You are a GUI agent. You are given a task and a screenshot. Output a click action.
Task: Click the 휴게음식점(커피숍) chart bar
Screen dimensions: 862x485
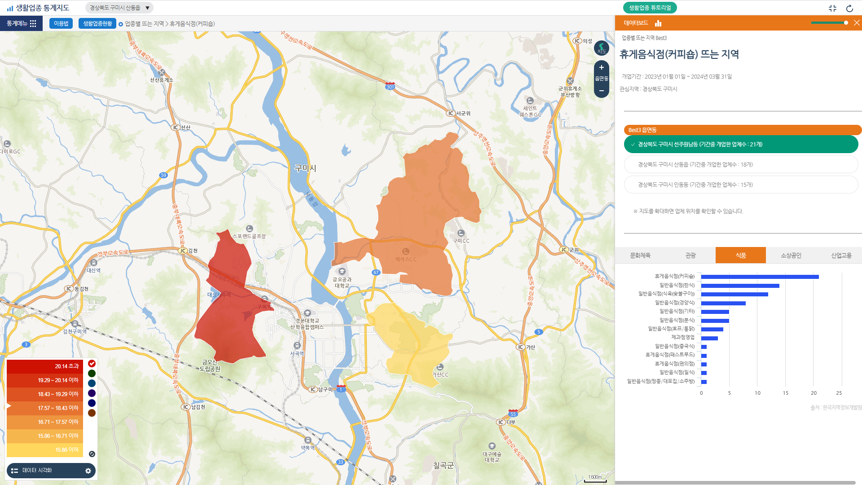[760, 277]
